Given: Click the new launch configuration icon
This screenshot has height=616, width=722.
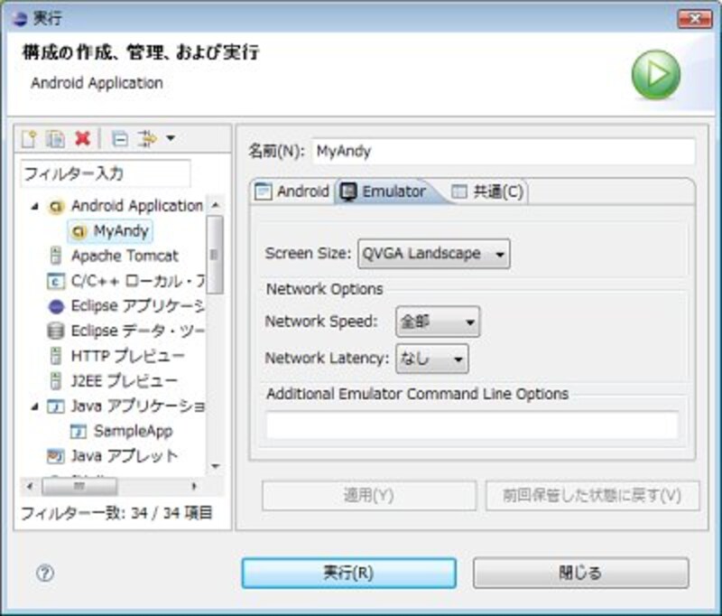Looking at the screenshot, I should (x=29, y=139).
